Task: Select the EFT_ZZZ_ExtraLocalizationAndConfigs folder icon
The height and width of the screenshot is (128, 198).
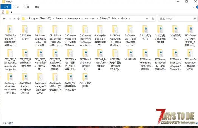Action: [x=10, y=53]
